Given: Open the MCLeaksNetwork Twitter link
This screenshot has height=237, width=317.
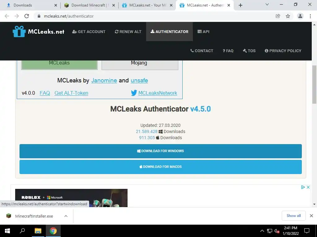Looking at the screenshot, I should [158, 93].
